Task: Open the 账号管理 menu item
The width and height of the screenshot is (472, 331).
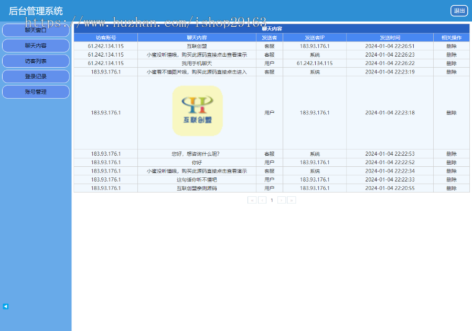Action: click(36, 92)
